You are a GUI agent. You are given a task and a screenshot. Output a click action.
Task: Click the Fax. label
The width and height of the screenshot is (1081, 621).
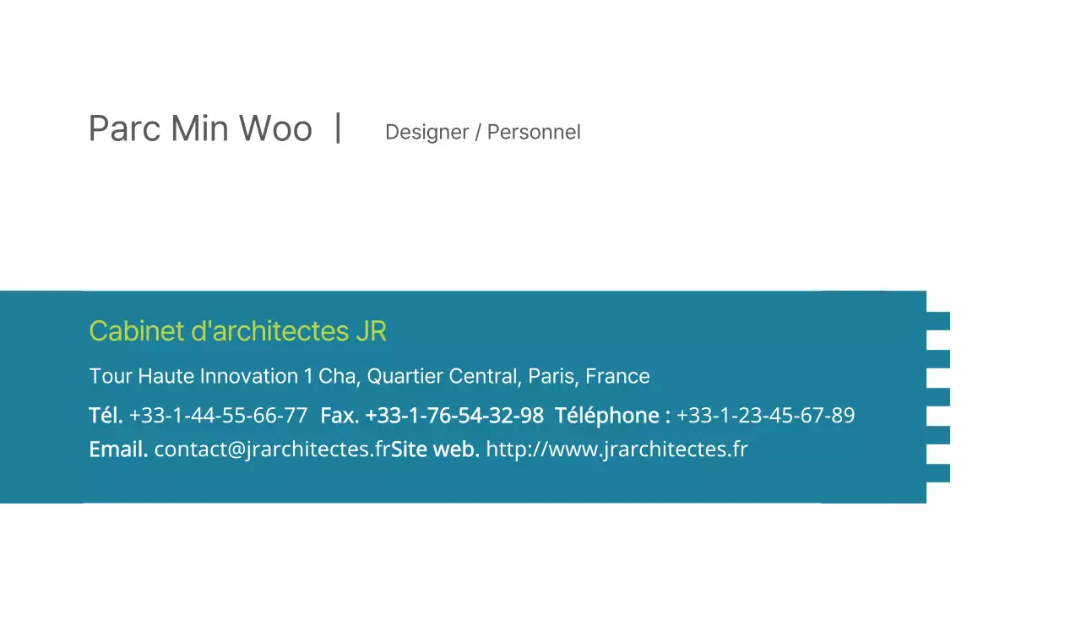point(340,416)
